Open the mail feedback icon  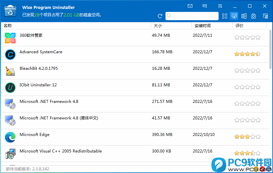click(x=190, y=6)
